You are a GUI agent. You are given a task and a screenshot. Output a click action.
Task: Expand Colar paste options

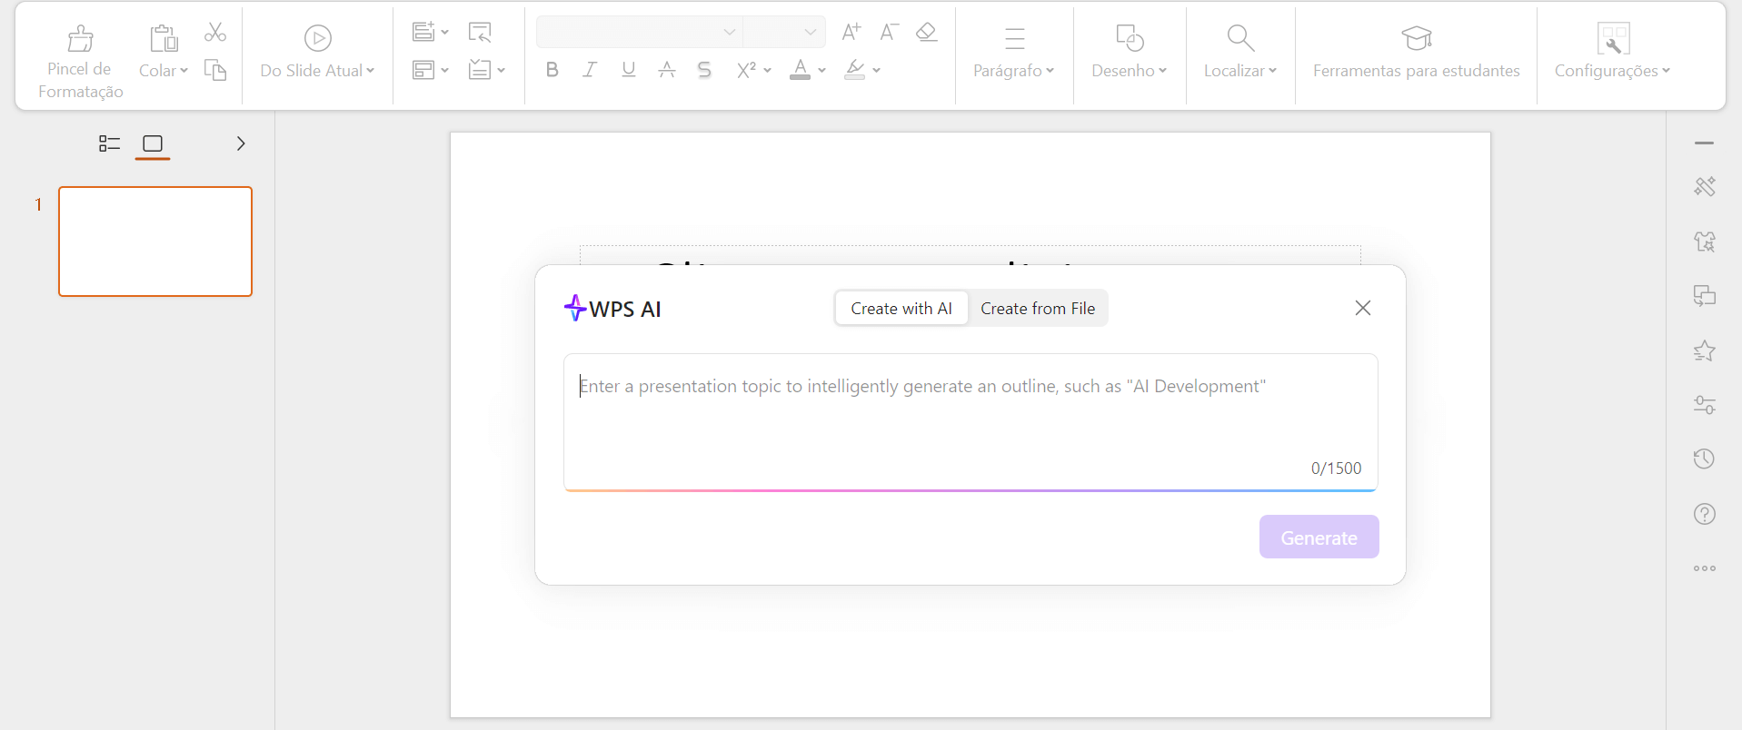click(184, 71)
